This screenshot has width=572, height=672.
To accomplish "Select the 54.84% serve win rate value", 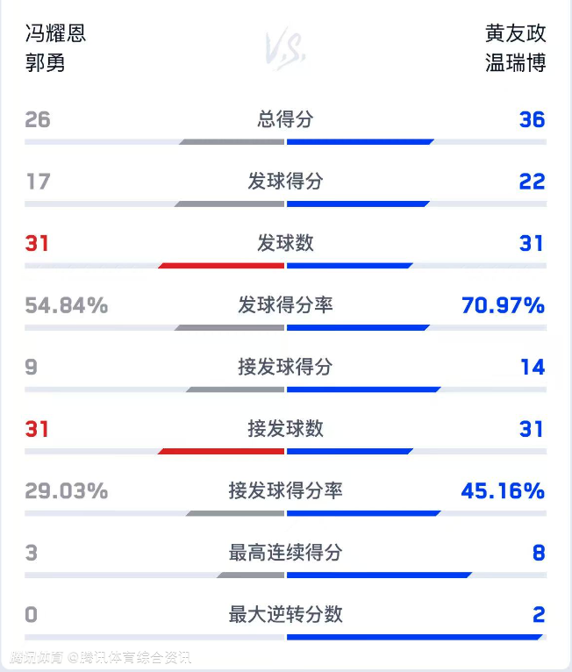I will (67, 305).
